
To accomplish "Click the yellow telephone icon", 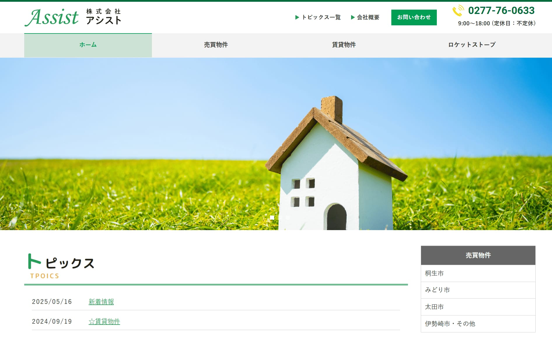I will (x=458, y=11).
